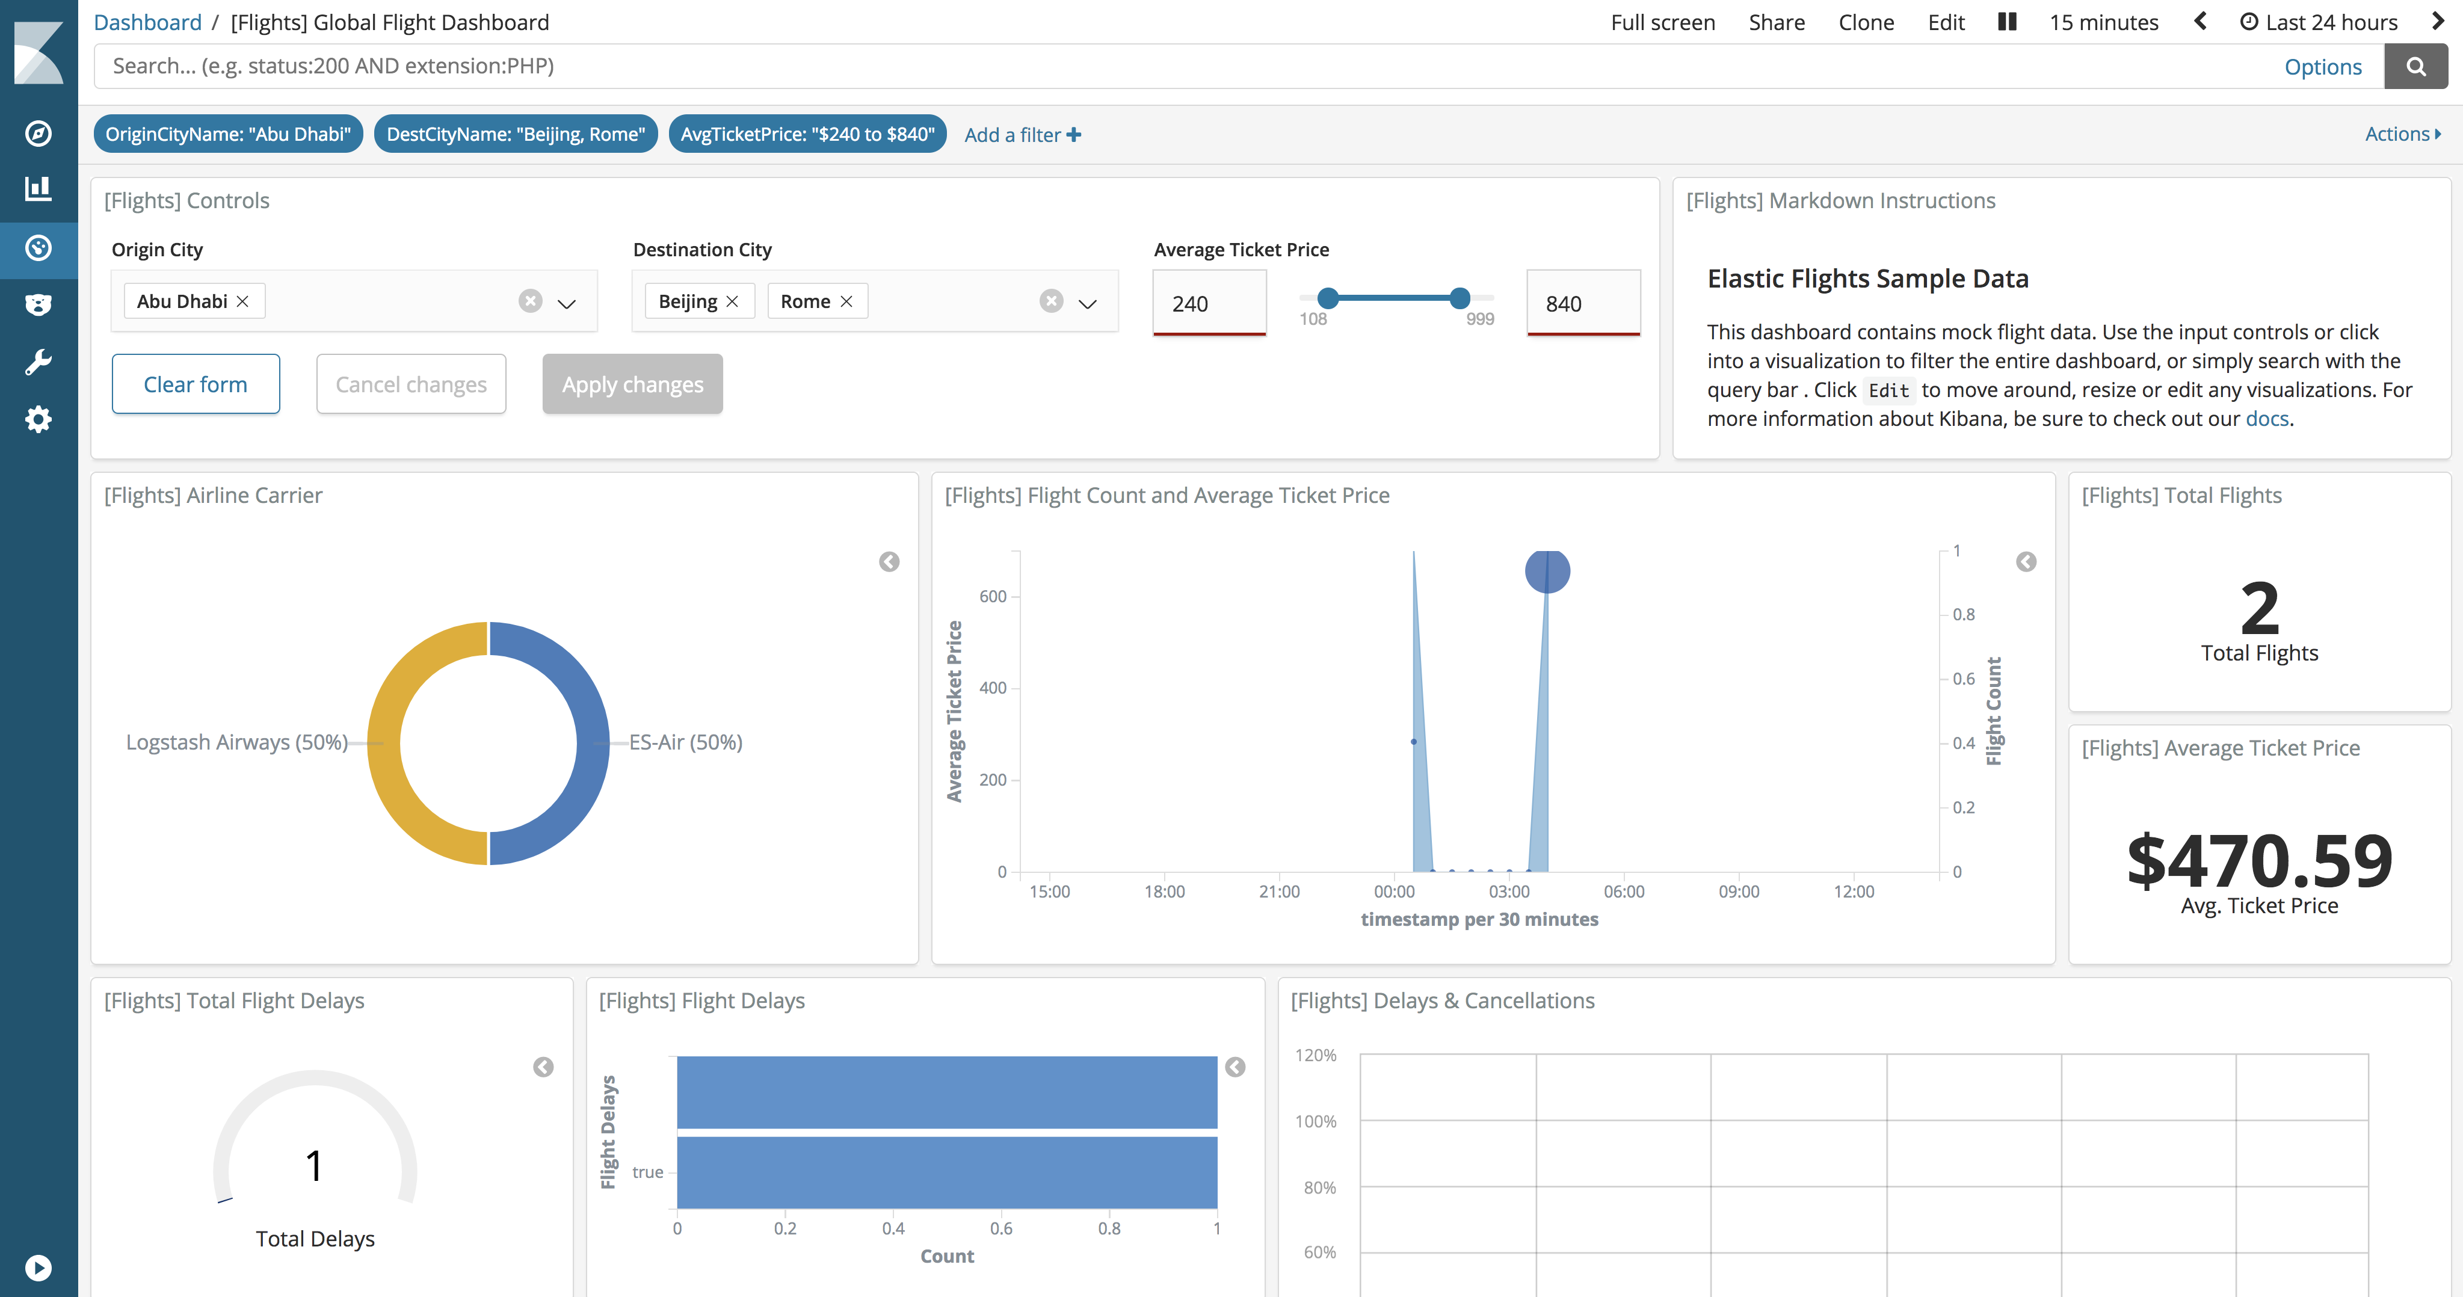Click the Clear form button
This screenshot has width=2463, height=1297.
pos(196,384)
